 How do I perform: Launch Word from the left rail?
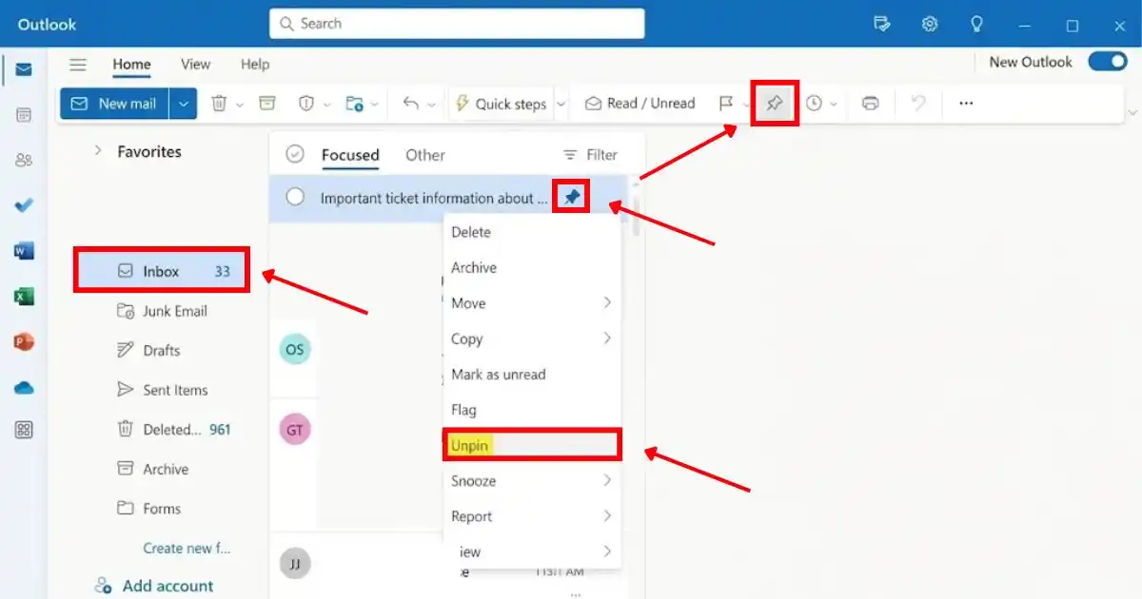click(x=24, y=251)
